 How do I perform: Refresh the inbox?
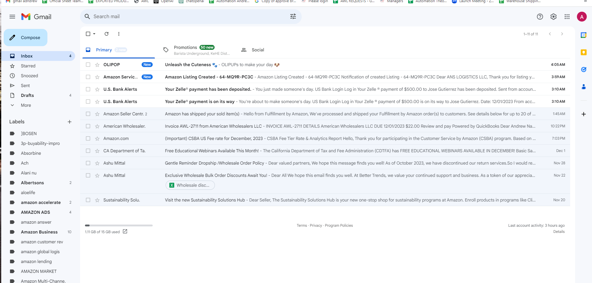[107, 34]
